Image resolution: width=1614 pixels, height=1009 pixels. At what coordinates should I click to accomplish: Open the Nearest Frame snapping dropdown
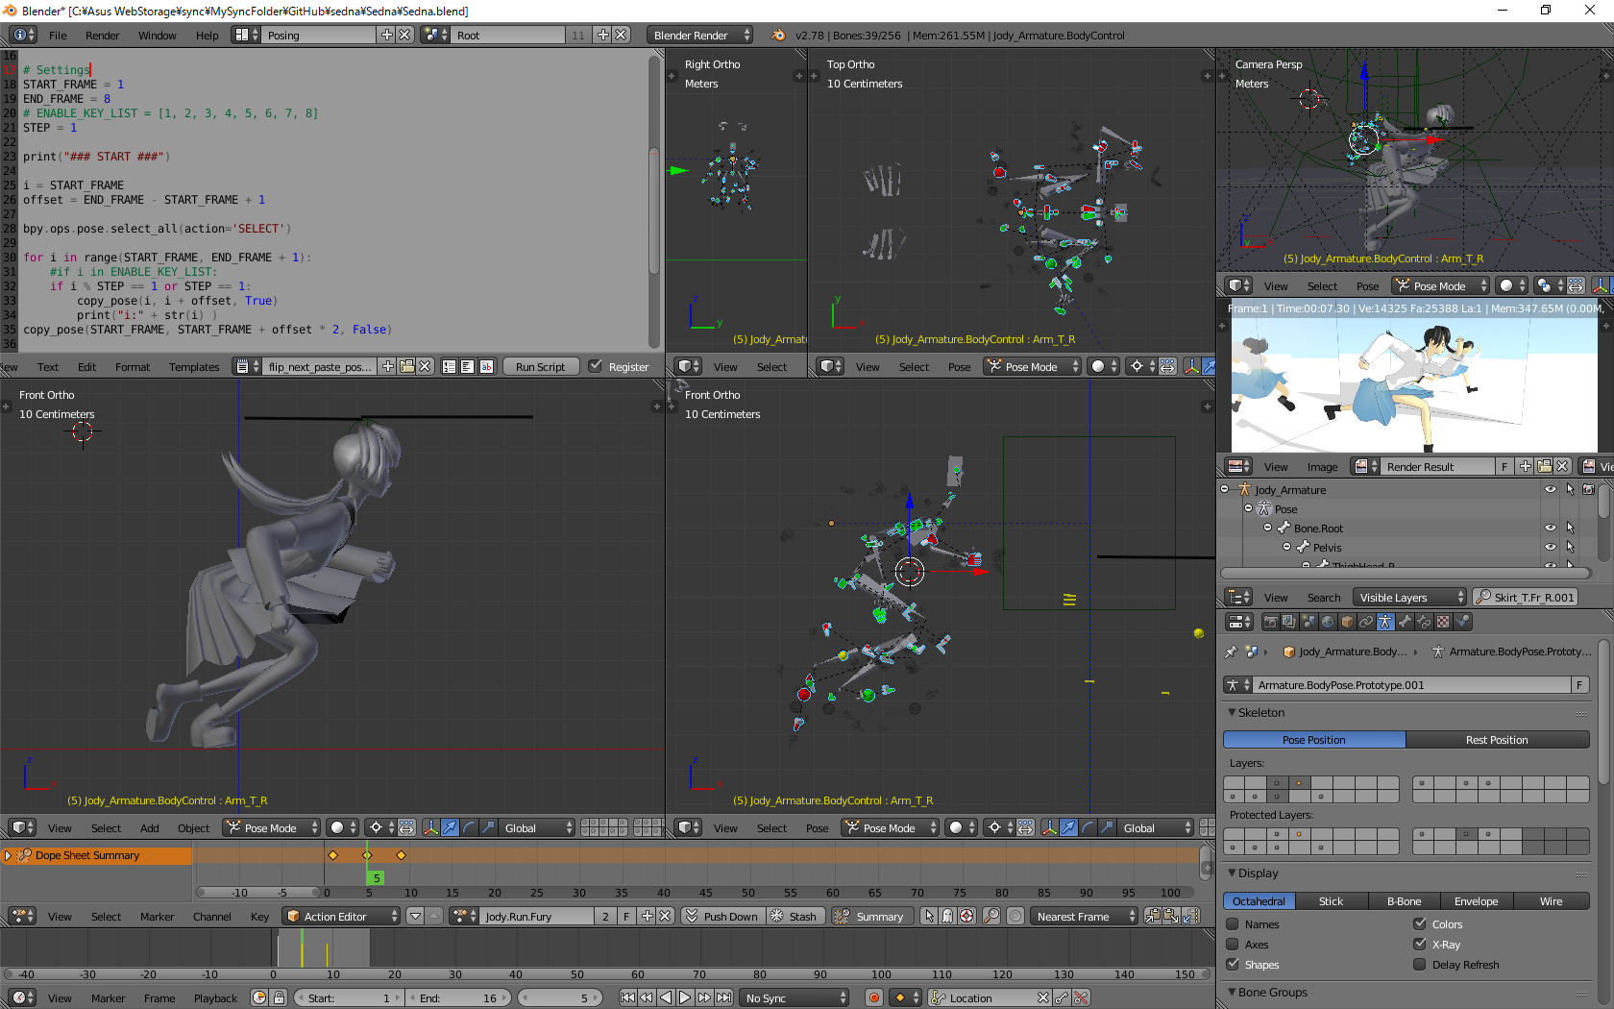coord(1084,916)
